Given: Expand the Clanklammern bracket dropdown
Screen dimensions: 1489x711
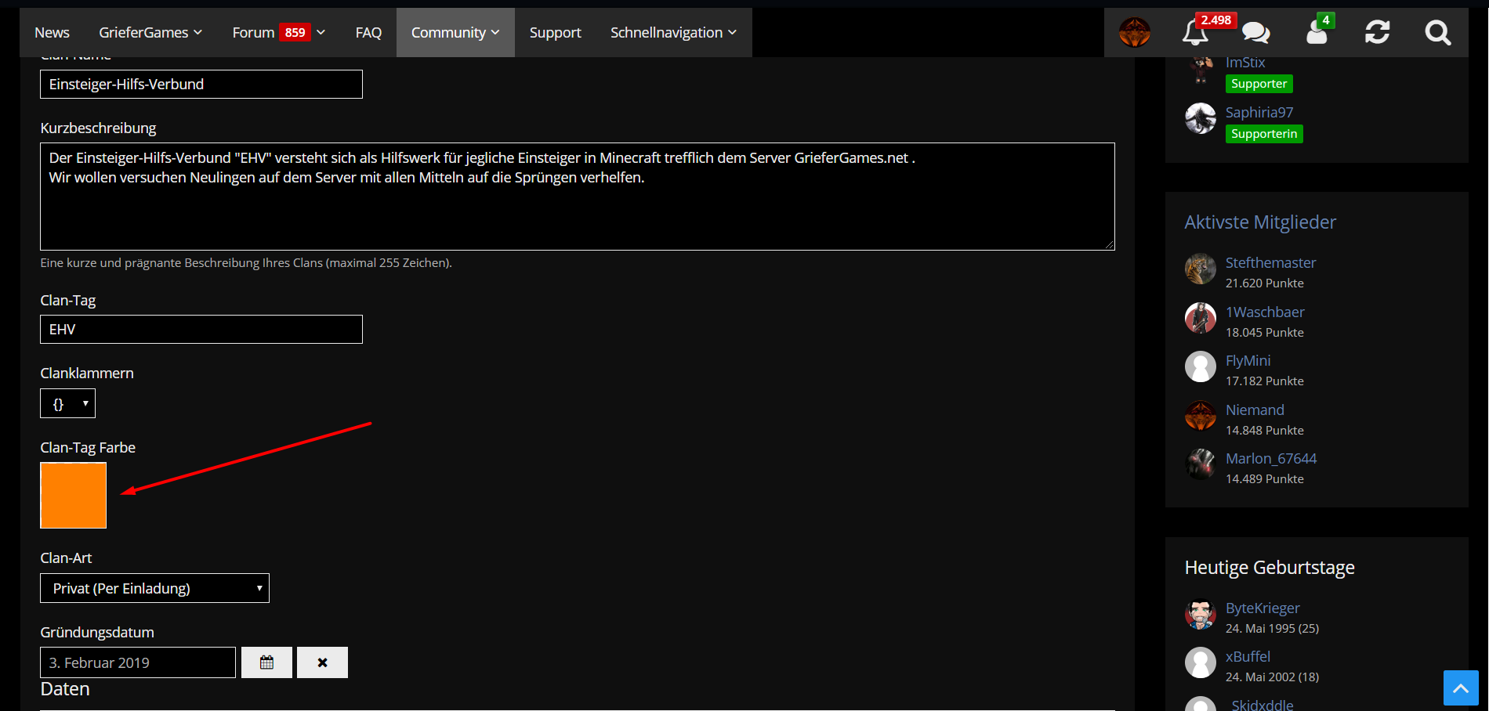Looking at the screenshot, I should [x=68, y=404].
